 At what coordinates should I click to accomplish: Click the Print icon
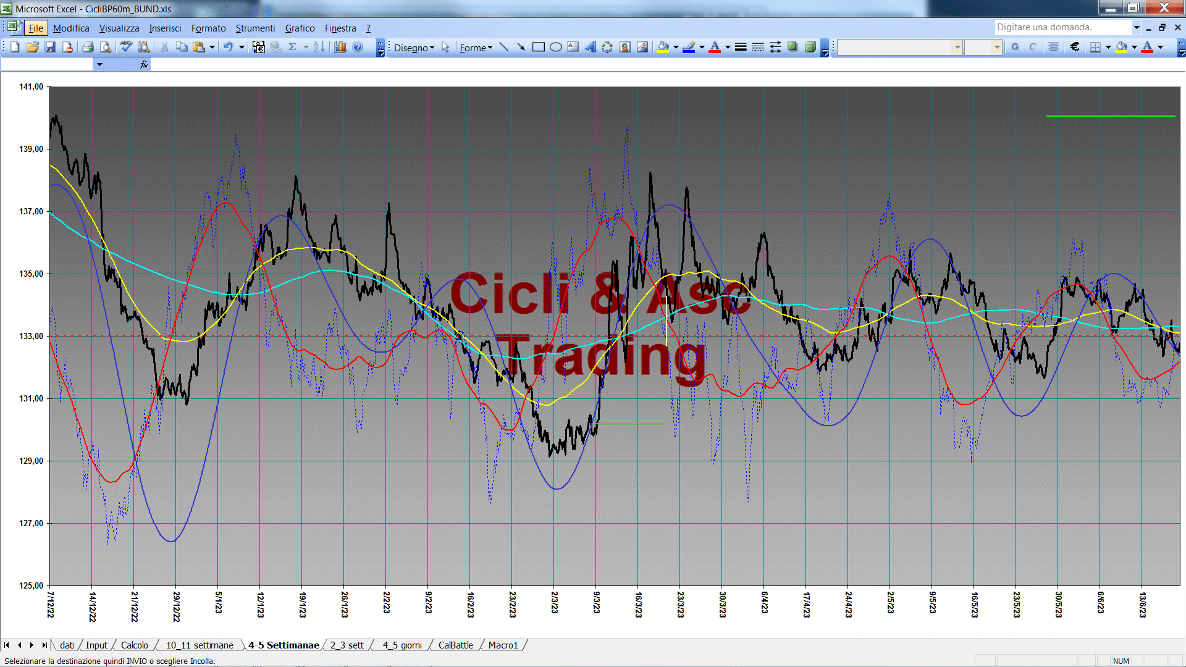(88, 47)
